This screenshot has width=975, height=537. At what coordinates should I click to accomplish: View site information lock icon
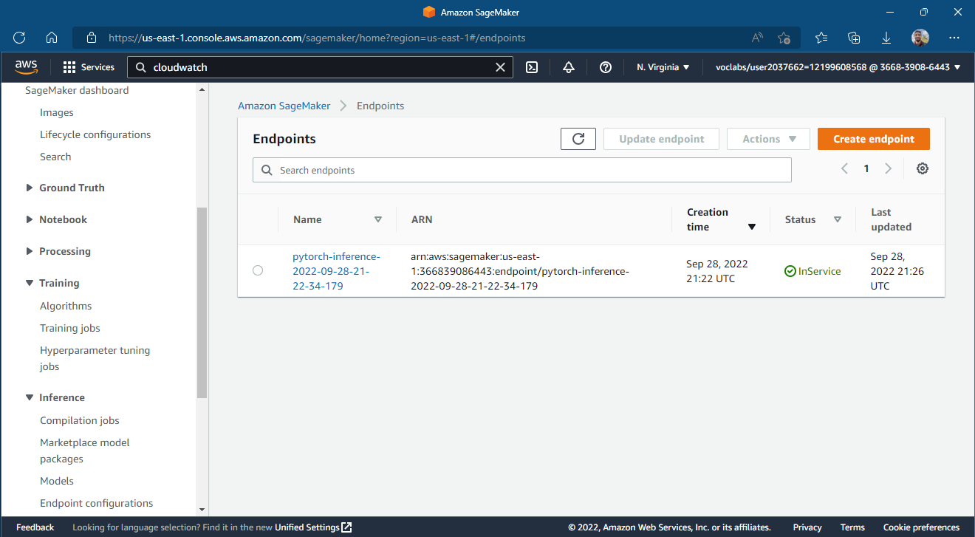point(92,37)
